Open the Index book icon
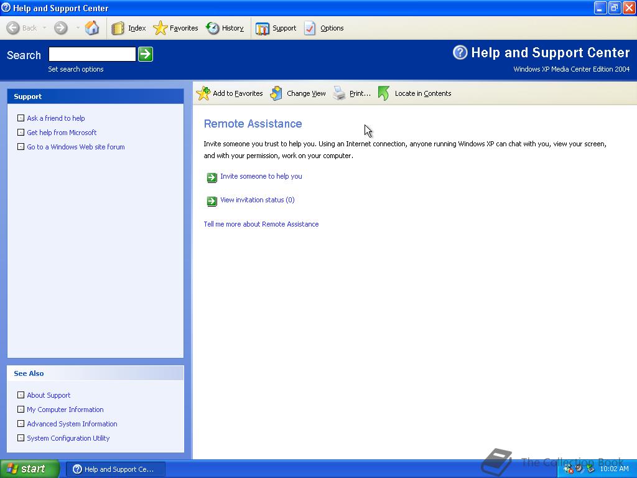 [118, 28]
